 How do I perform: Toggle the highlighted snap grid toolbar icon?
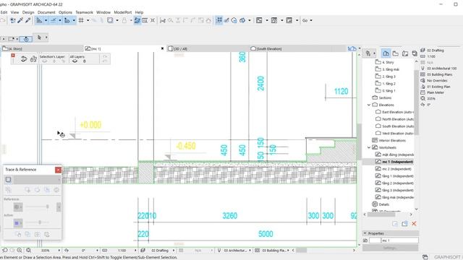tap(218, 20)
